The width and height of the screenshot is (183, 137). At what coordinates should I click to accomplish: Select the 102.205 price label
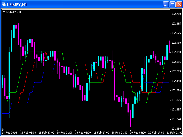coord(176,71)
